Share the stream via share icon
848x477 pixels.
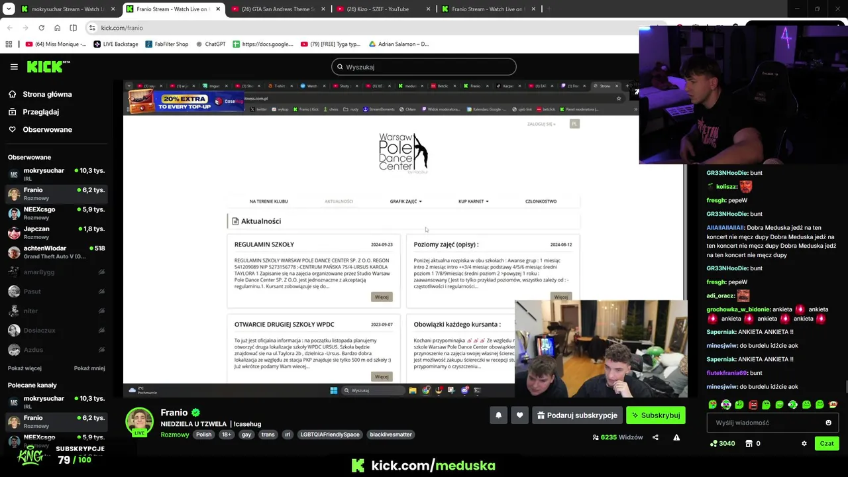pyautogui.click(x=655, y=437)
